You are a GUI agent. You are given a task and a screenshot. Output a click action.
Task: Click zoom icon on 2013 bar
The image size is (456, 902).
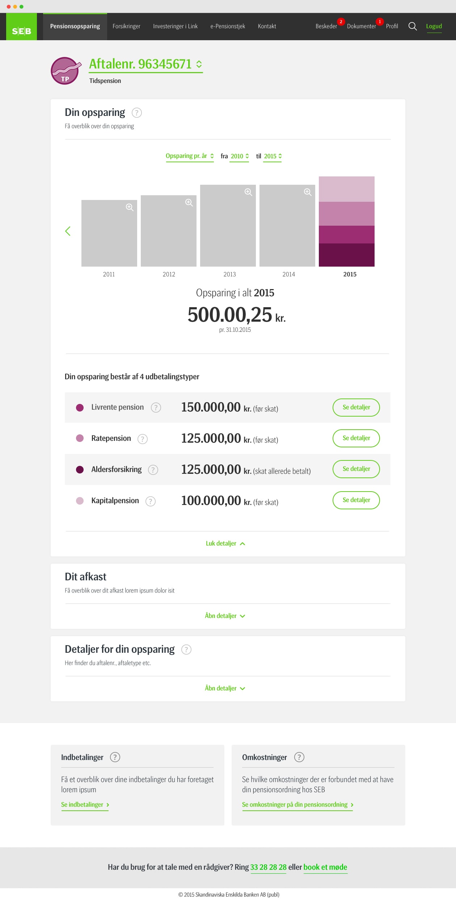click(x=248, y=192)
